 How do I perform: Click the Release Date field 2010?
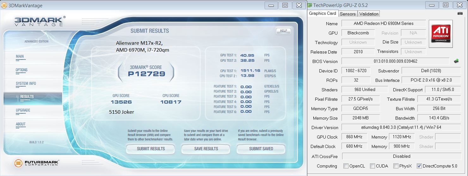(358, 52)
